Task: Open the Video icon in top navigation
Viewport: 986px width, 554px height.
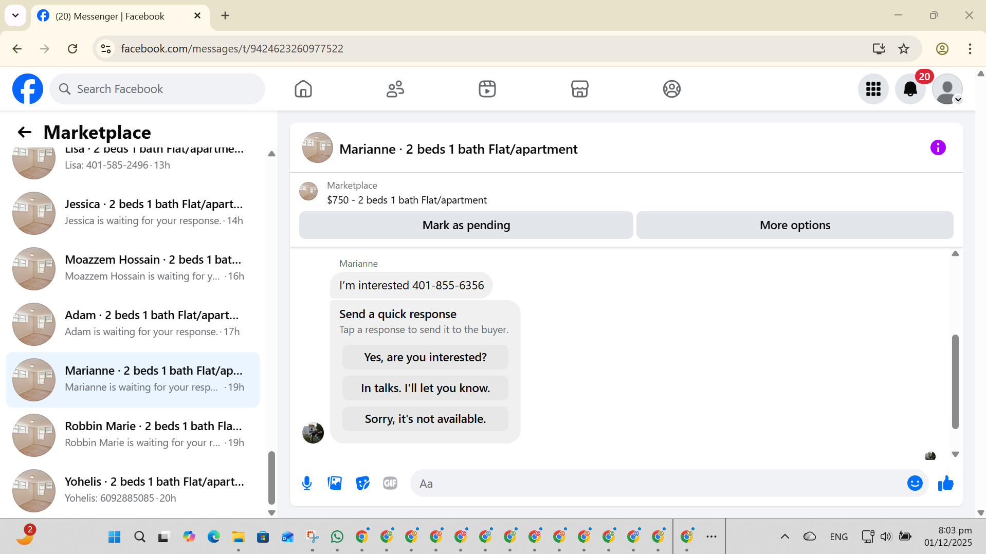Action: pyautogui.click(x=487, y=89)
